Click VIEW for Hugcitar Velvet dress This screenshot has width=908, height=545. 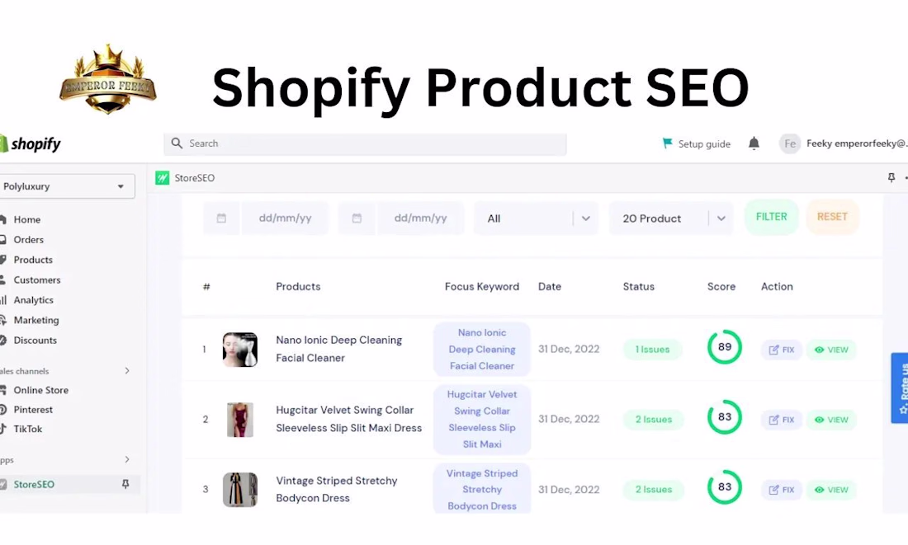click(x=831, y=420)
